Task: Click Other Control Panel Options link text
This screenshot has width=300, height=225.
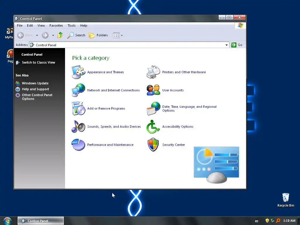Action: 37,97
